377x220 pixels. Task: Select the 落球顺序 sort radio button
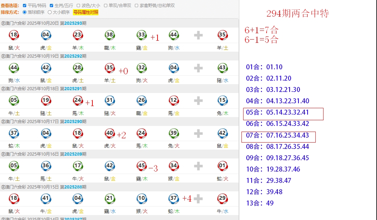click(x=24, y=12)
